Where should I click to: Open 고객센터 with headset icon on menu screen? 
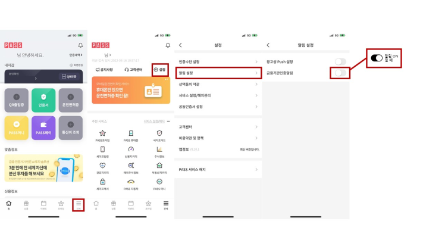coord(133,70)
